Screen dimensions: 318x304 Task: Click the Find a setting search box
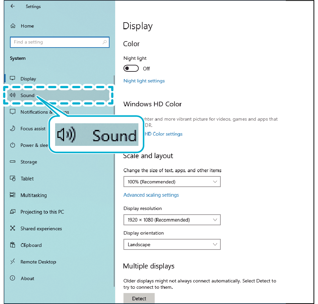click(56, 42)
